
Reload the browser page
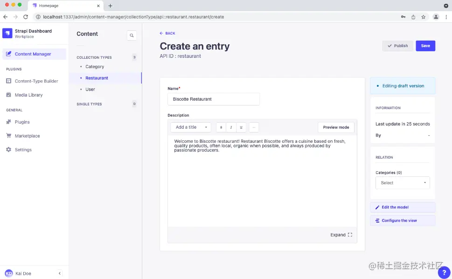point(26,17)
